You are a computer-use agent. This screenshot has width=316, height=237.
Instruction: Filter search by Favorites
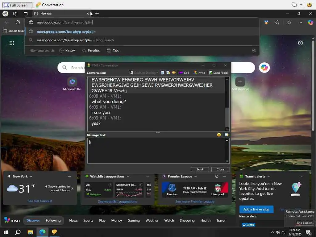coord(91,51)
